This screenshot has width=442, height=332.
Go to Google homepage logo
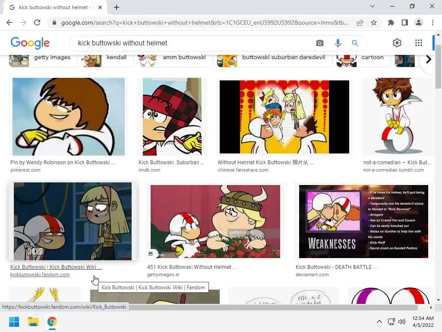pos(30,43)
